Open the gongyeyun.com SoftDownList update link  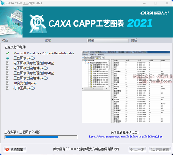coord(126,136)
